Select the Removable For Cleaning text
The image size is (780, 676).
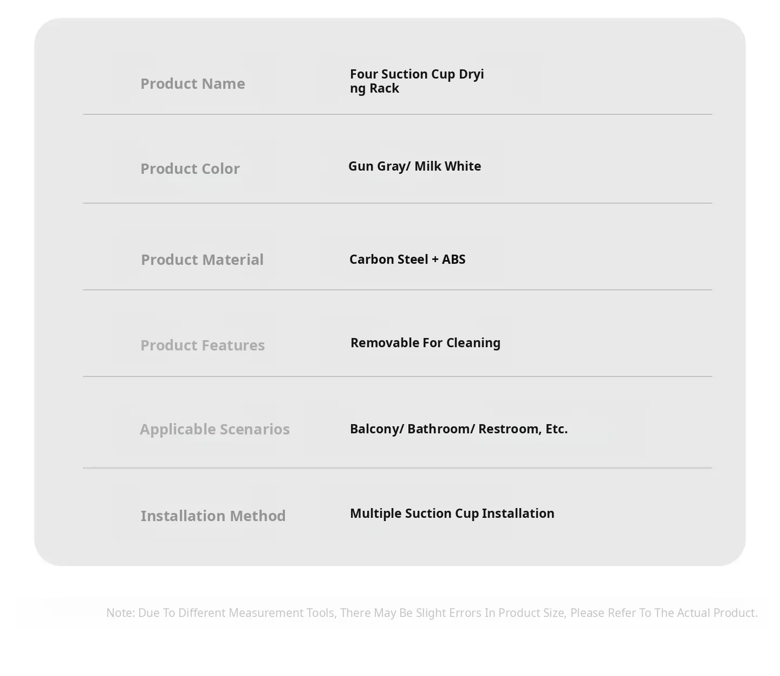tap(425, 343)
